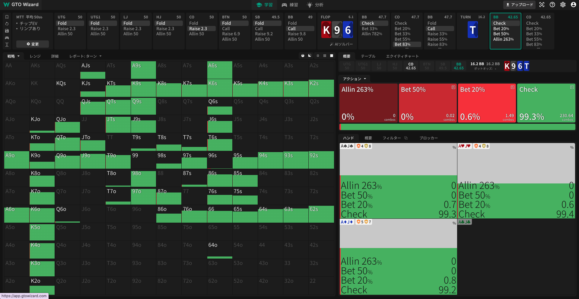The image size is (579, 299).
Task: Open the screenshot capture icon in the top bar
Action: tap(542, 5)
